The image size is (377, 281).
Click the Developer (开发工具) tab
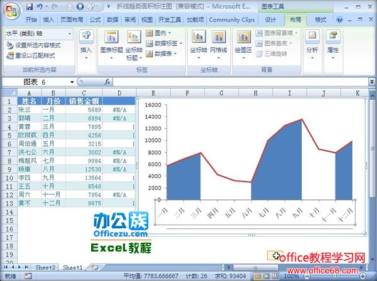point(170,19)
